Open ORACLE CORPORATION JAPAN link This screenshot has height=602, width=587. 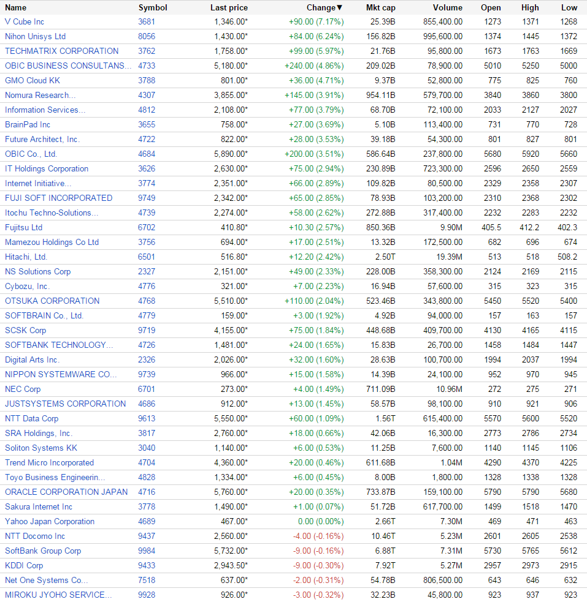coord(66,492)
